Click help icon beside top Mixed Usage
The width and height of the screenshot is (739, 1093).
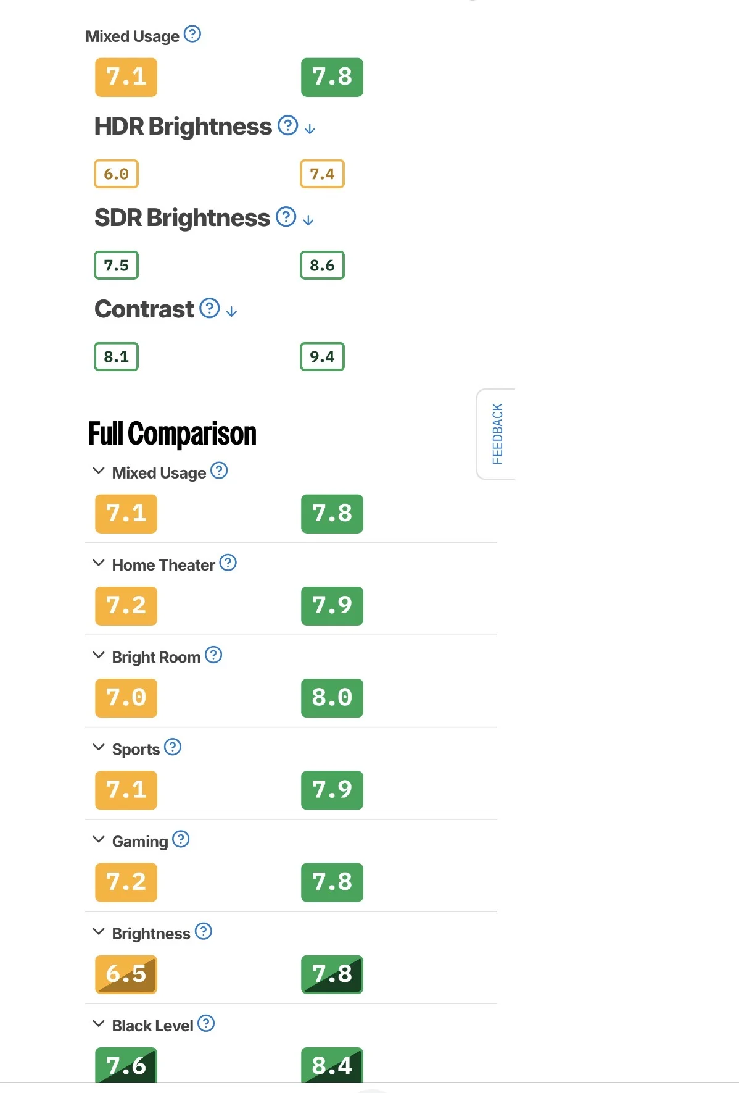tap(192, 34)
